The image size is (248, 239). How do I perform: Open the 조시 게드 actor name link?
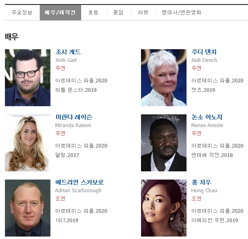tap(68, 52)
